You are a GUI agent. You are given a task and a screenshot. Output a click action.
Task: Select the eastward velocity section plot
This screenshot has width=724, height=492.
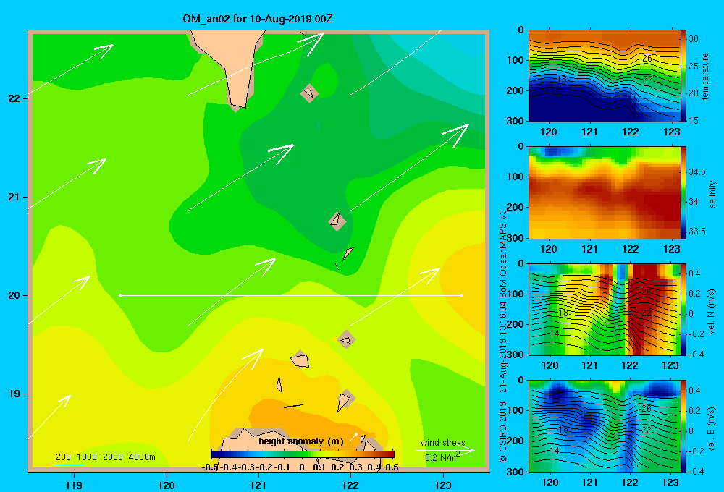pos(604,426)
